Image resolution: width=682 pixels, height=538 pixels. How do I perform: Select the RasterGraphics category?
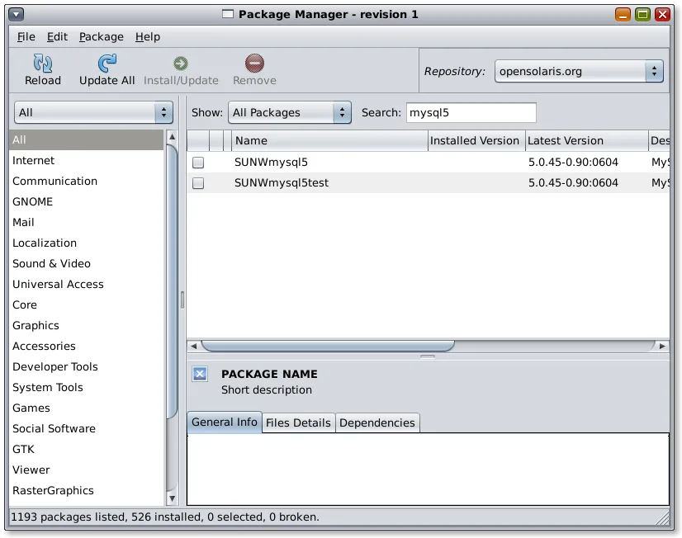86,491
